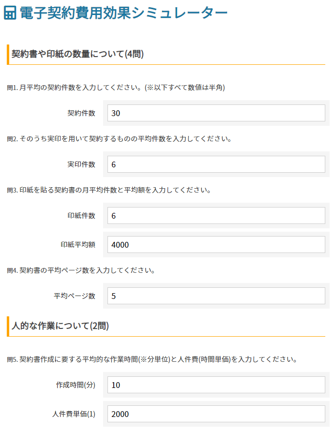334x431 pixels.
Task: Focus the 実印件数 input box
Action: point(216,164)
